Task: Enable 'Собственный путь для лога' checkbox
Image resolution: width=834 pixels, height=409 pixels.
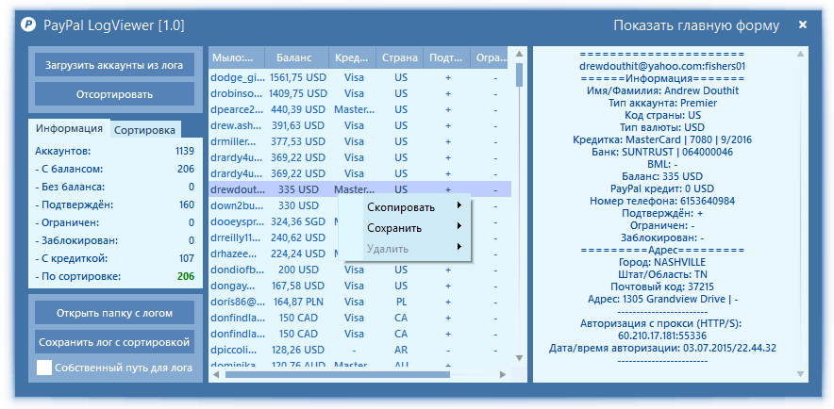Action: pyautogui.click(x=44, y=368)
